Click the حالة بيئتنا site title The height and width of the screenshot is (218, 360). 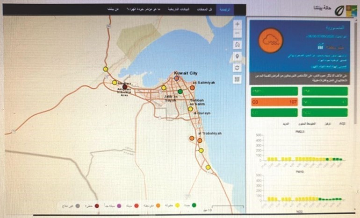click(x=322, y=8)
